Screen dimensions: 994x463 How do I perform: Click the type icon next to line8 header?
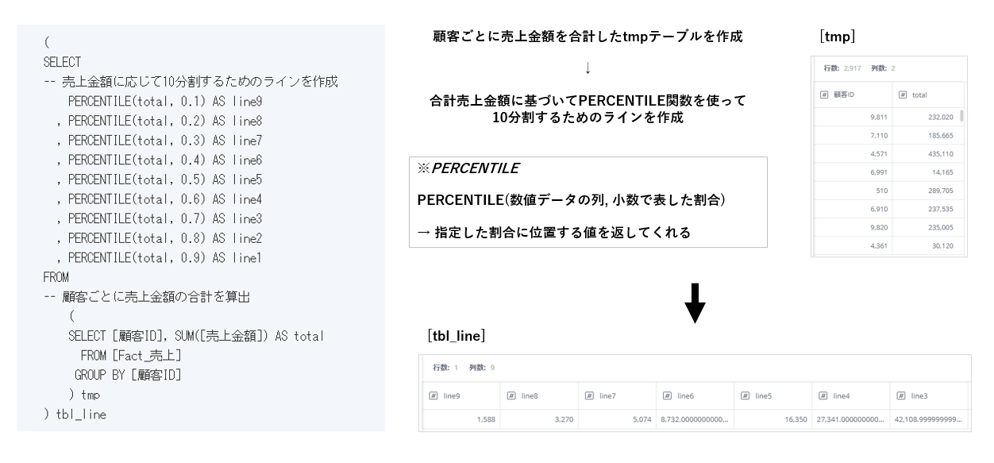click(x=511, y=395)
